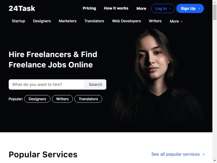Open See all popular services link
The image size is (217, 163).
pyautogui.click(x=175, y=154)
